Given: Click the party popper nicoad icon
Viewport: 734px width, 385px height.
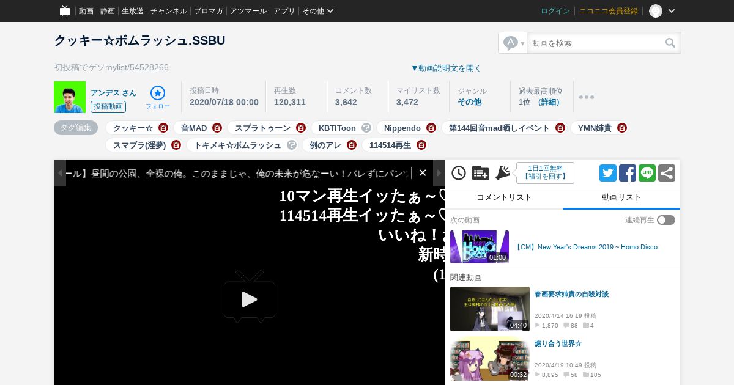Looking at the screenshot, I should (503, 173).
